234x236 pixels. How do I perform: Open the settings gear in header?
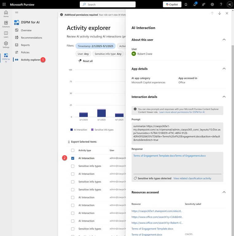tap(212, 5)
